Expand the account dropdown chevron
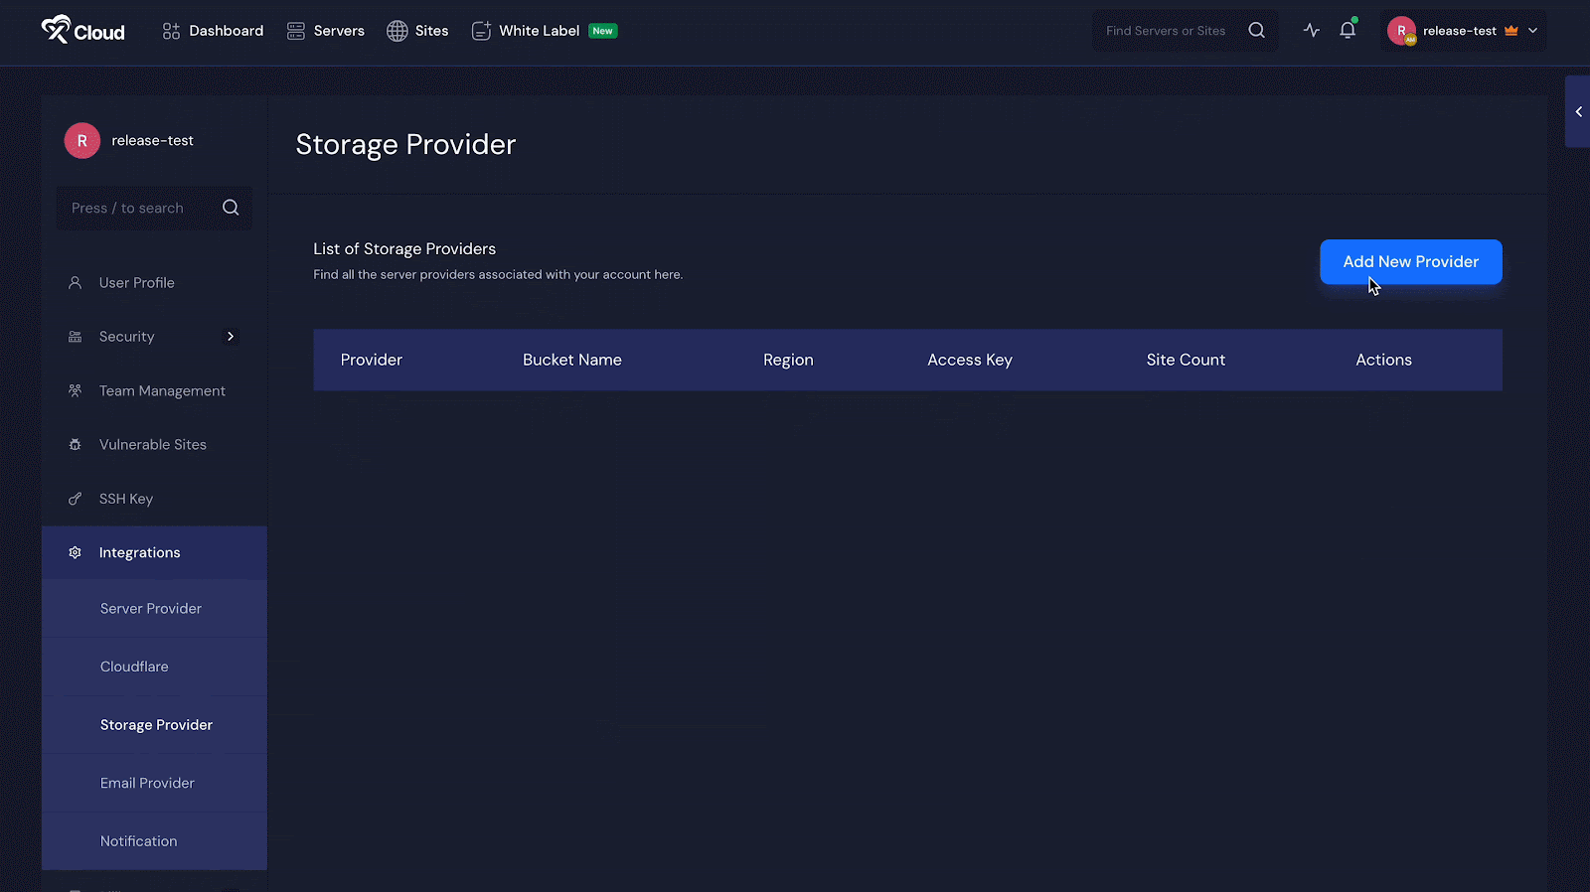This screenshot has width=1590, height=892. coord(1532,31)
